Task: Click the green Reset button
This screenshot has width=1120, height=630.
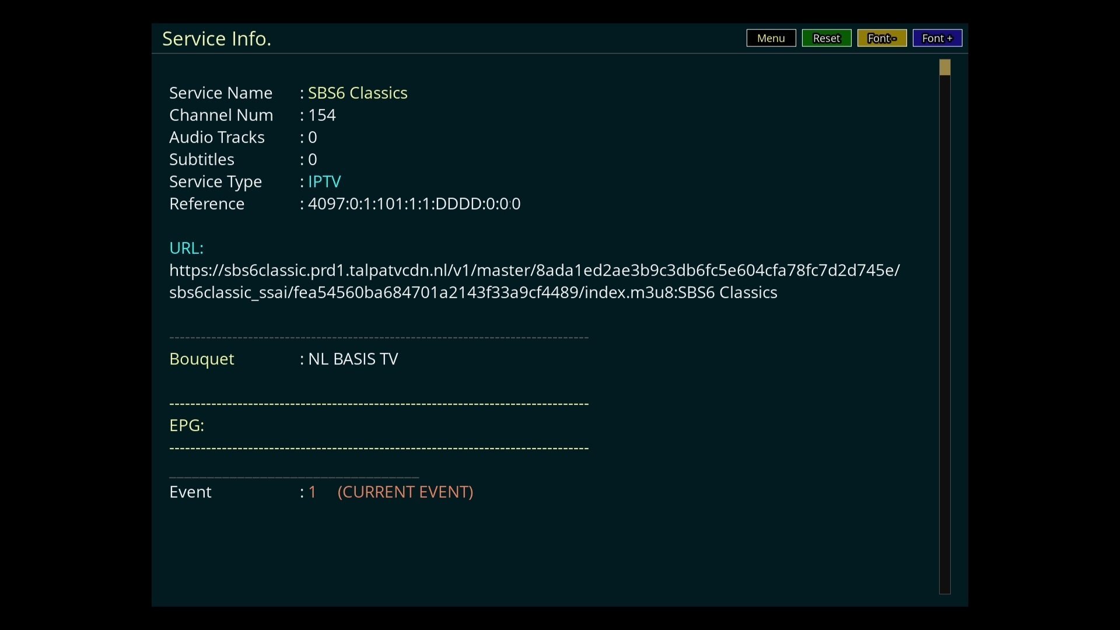Action: 827,38
